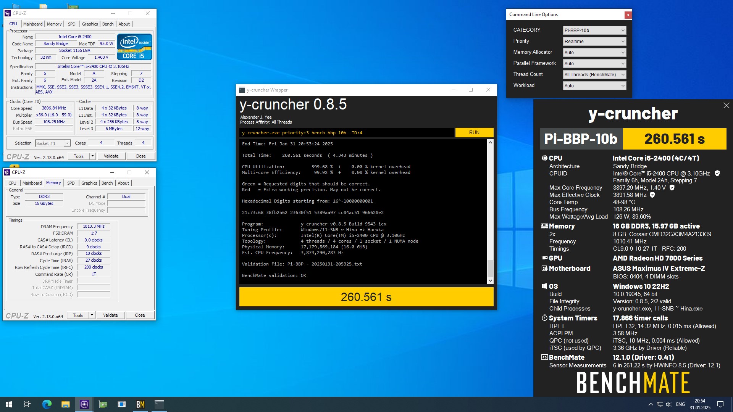Click Validate in top CPU-Z window
The height and width of the screenshot is (412, 733).
pos(111,156)
